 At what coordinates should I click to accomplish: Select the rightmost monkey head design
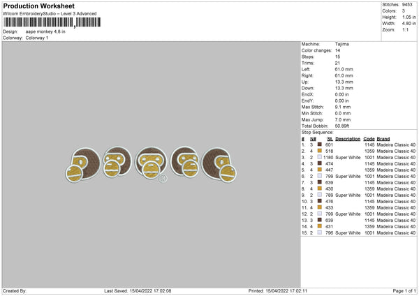tap(219, 165)
